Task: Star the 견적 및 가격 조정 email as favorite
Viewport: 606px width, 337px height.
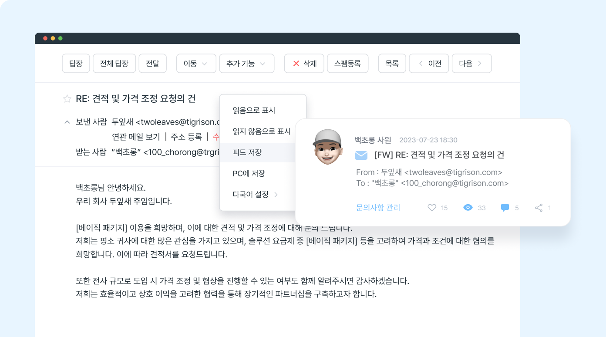Action: (x=67, y=99)
